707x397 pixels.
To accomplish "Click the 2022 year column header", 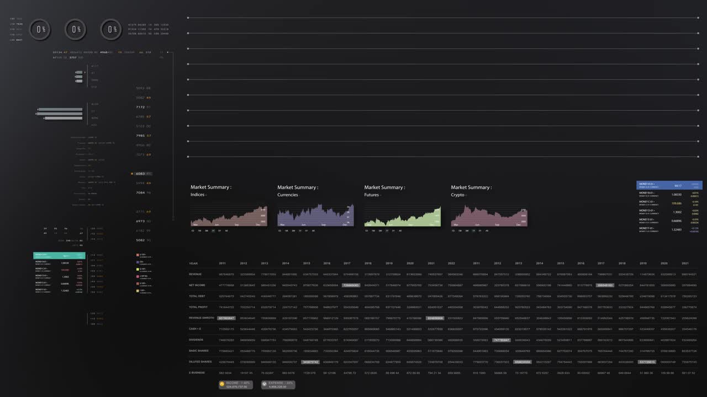I will pyautogui.click(x=451, y=263).
